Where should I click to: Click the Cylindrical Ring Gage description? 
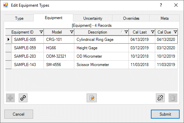(x=101, y=40)
